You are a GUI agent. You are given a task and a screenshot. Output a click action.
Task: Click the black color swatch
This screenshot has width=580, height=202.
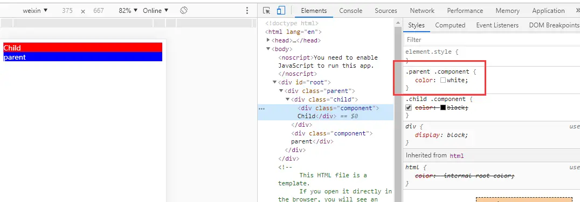443,107
